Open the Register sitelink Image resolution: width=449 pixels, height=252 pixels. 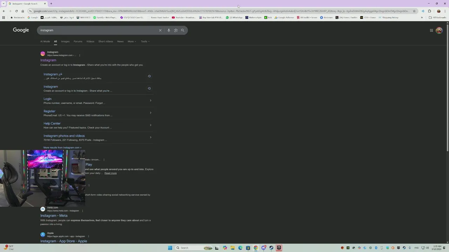49,111
